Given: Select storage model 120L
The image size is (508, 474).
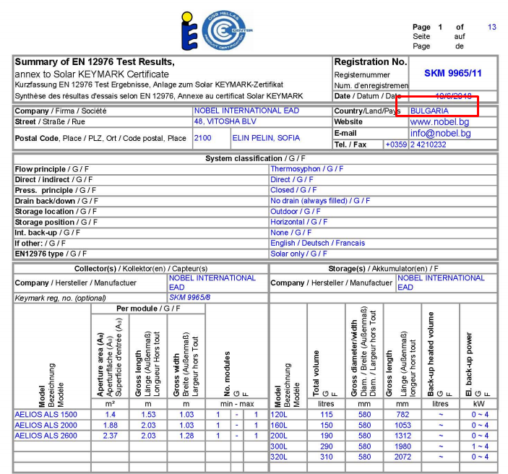Looking at the screenshot, I should point(279,414).
